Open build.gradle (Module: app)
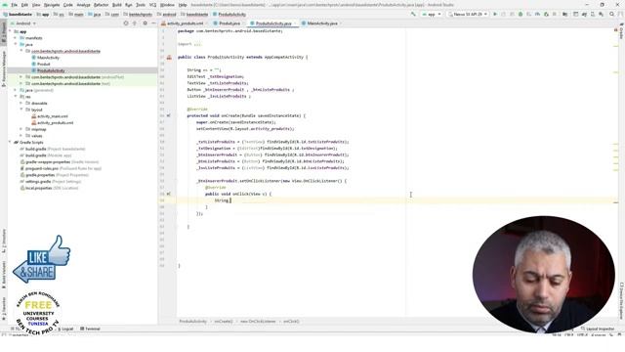The image size is (625, 352). click(x=46, y=155)
